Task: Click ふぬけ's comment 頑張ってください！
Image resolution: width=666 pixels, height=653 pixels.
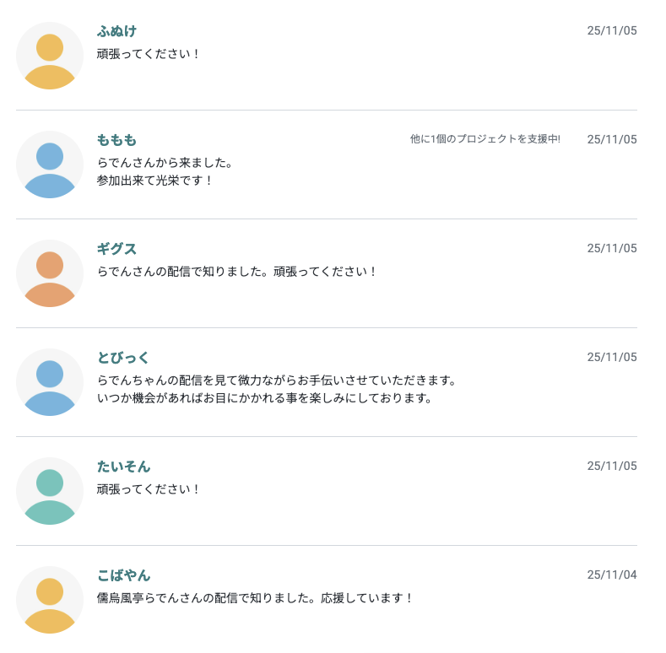Action: (149, 54)
